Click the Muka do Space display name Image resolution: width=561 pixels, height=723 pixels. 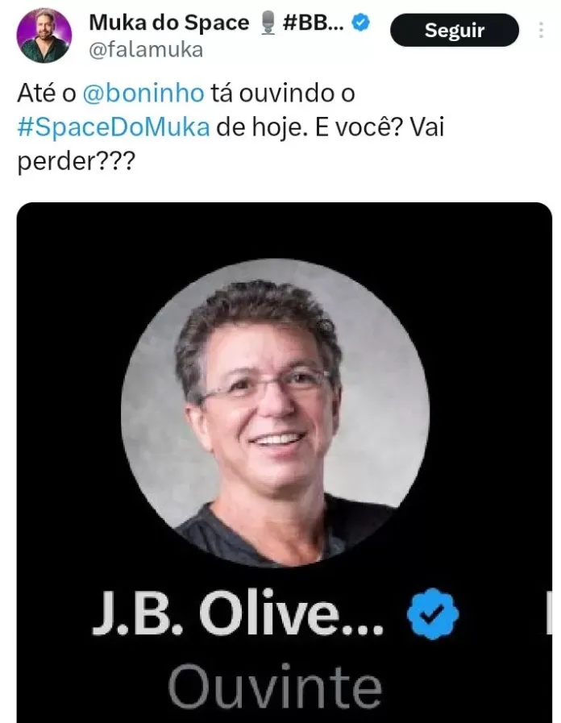coord(168,23)
